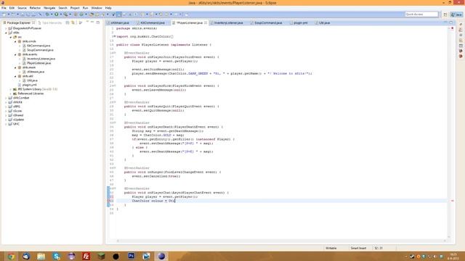465x261 pixels.
Task: Close the PlayerListener.java tab
Action: click(206, 22)
